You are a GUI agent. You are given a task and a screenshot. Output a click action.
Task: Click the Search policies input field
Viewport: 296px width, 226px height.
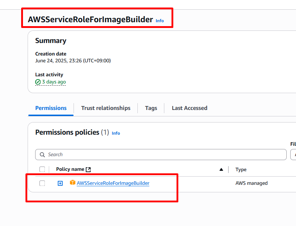tap(161, 155)
